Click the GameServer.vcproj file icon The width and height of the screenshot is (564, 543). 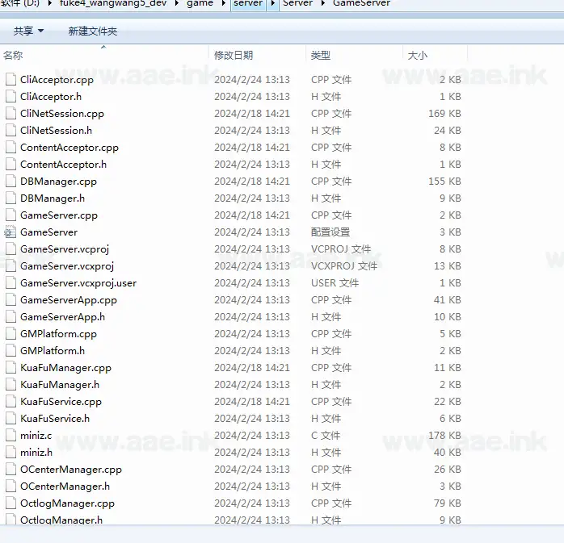(x=11, y=249)
